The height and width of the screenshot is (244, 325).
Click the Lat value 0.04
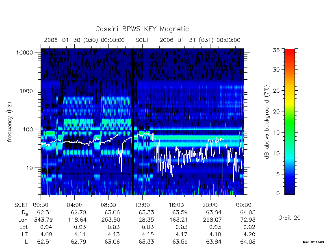point(46,227)
